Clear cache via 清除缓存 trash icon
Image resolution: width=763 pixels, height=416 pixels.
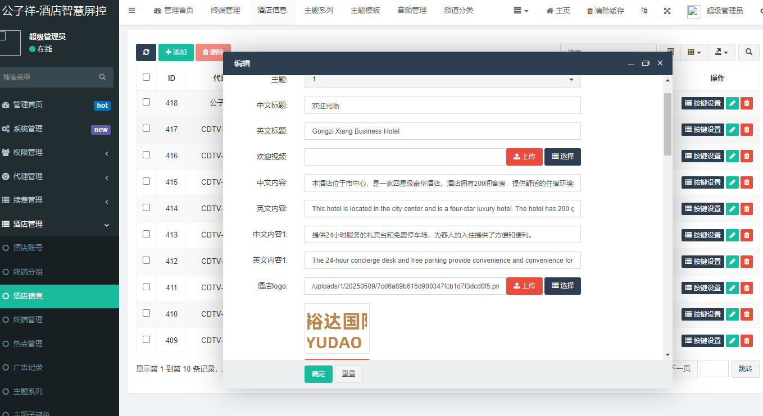pyautogui.click(x=605, y=10)
